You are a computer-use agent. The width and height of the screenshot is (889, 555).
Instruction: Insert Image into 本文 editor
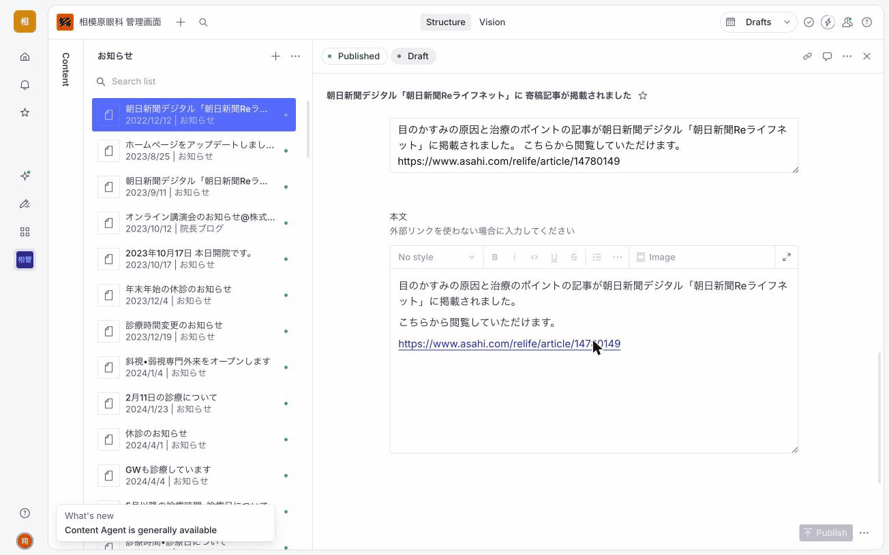pos(656,257)
